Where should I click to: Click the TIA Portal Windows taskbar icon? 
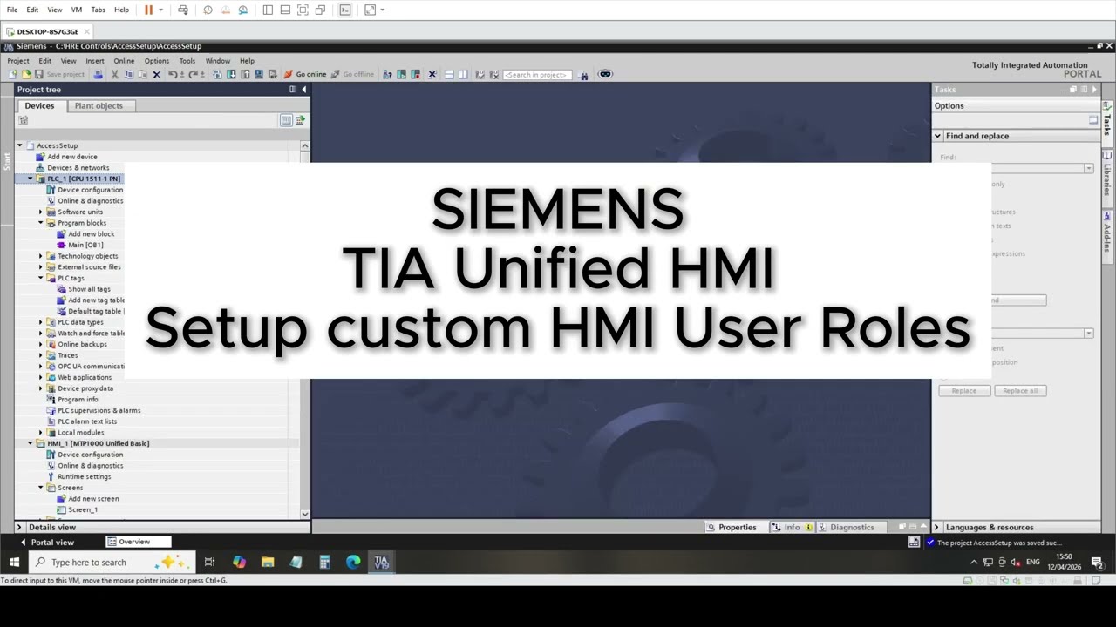pos(381,562)
